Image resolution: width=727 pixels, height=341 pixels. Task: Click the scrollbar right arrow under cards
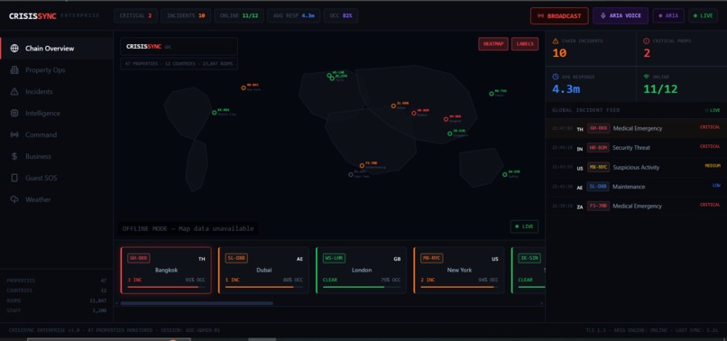[x=541, y=303]
